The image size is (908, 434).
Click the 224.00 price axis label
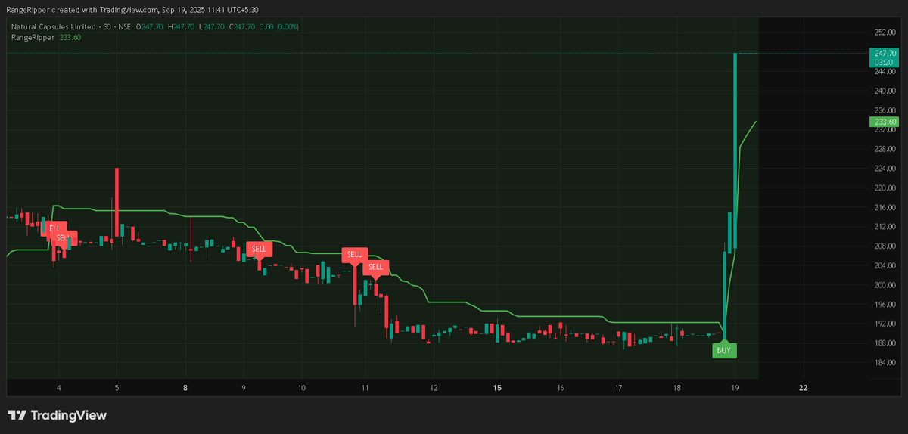(885, 169)
